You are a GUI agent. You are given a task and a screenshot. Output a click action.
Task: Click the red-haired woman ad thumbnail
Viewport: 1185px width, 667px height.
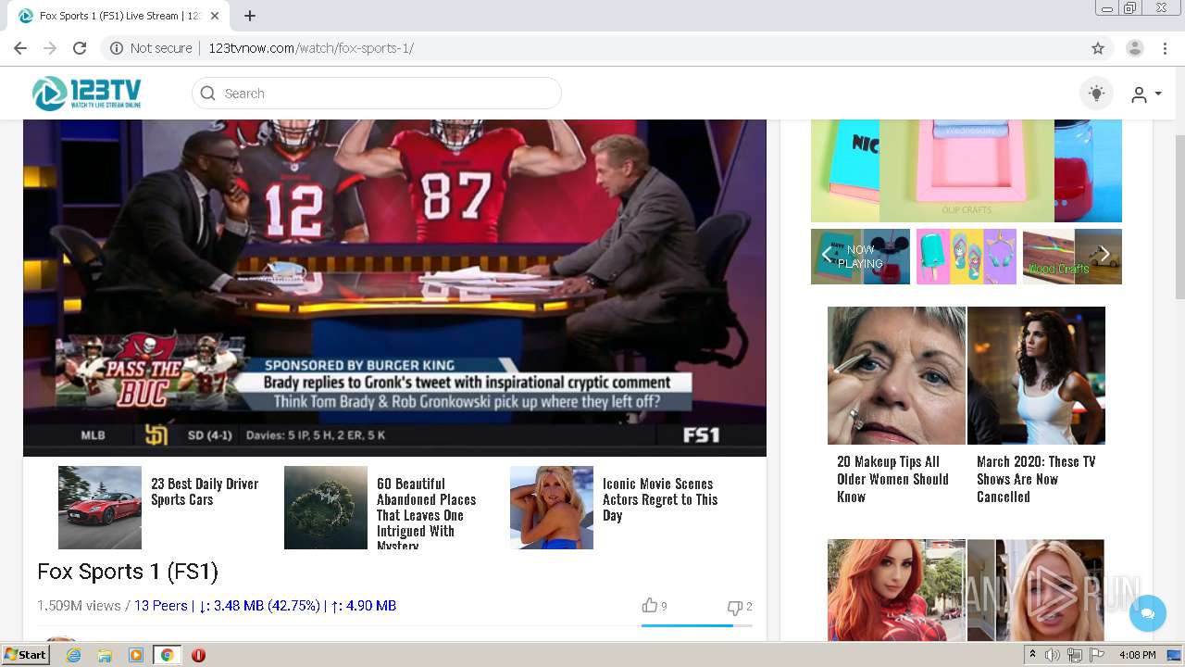pos(896,590)
